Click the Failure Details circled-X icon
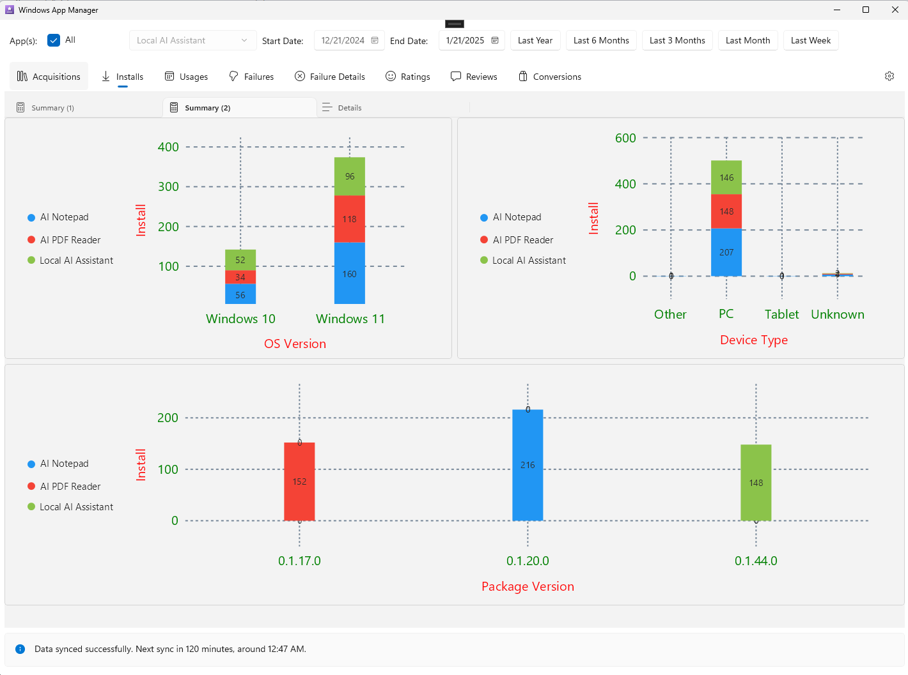The width and height of the screenshot is (908, 675). pos(300,76)
